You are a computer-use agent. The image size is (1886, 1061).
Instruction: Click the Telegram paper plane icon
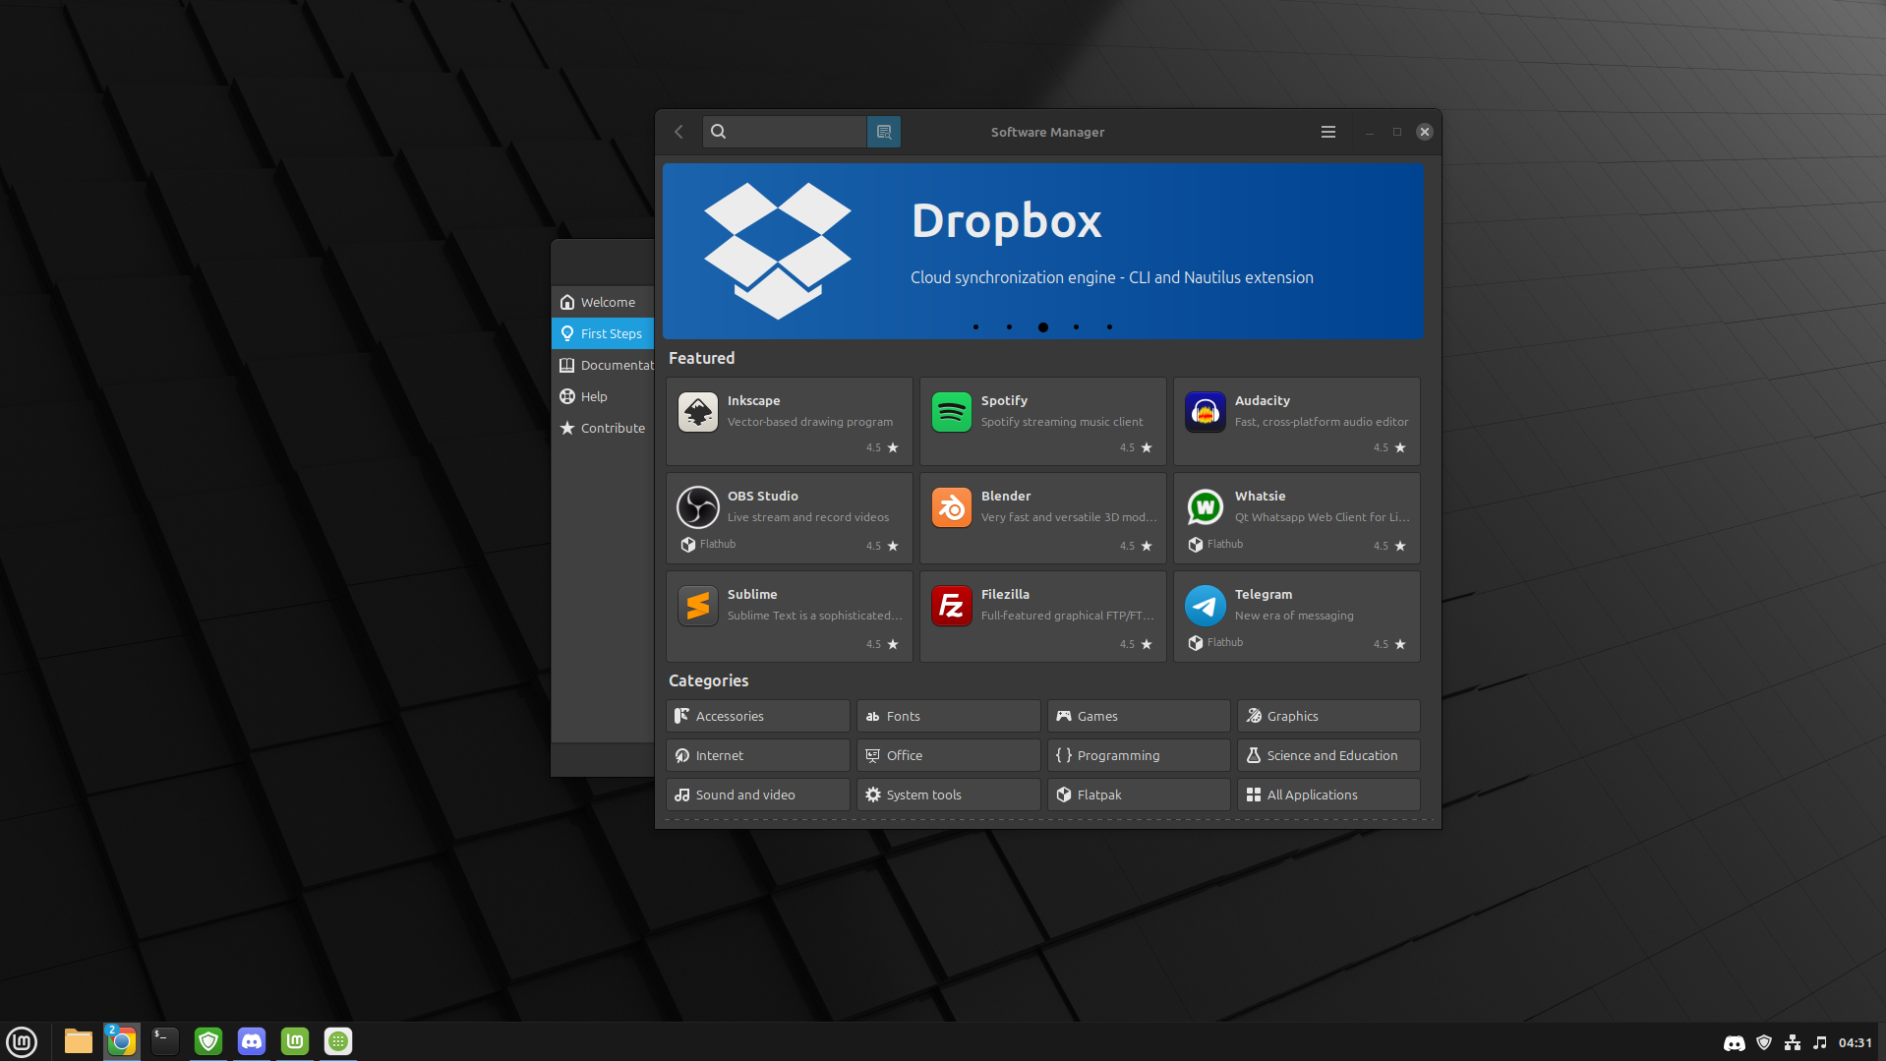pyautogui.click(x=1205, y=606)
